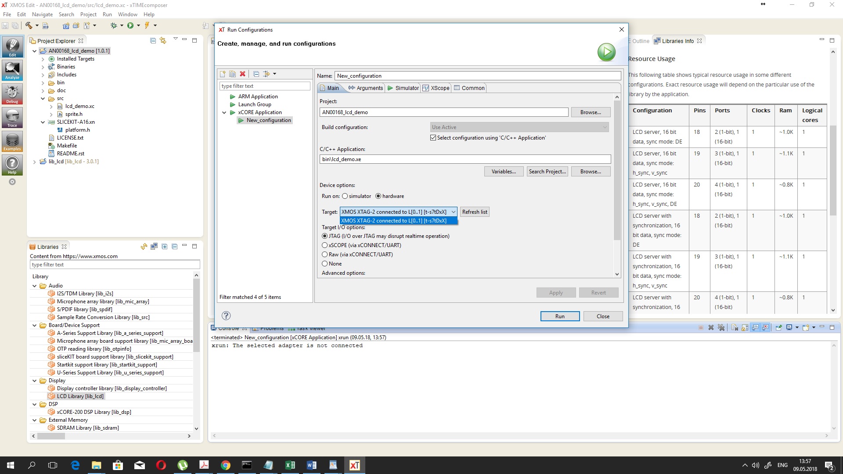Click Clear Console icon in Console toolbar
The image size is (843, 474).
pyautogui.click(x=735, y=327)
